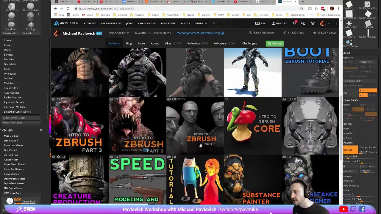Toggle the Suv button in Geometry
The width and height of the screenshot is (381, 214).
click(x=363, y=95)
